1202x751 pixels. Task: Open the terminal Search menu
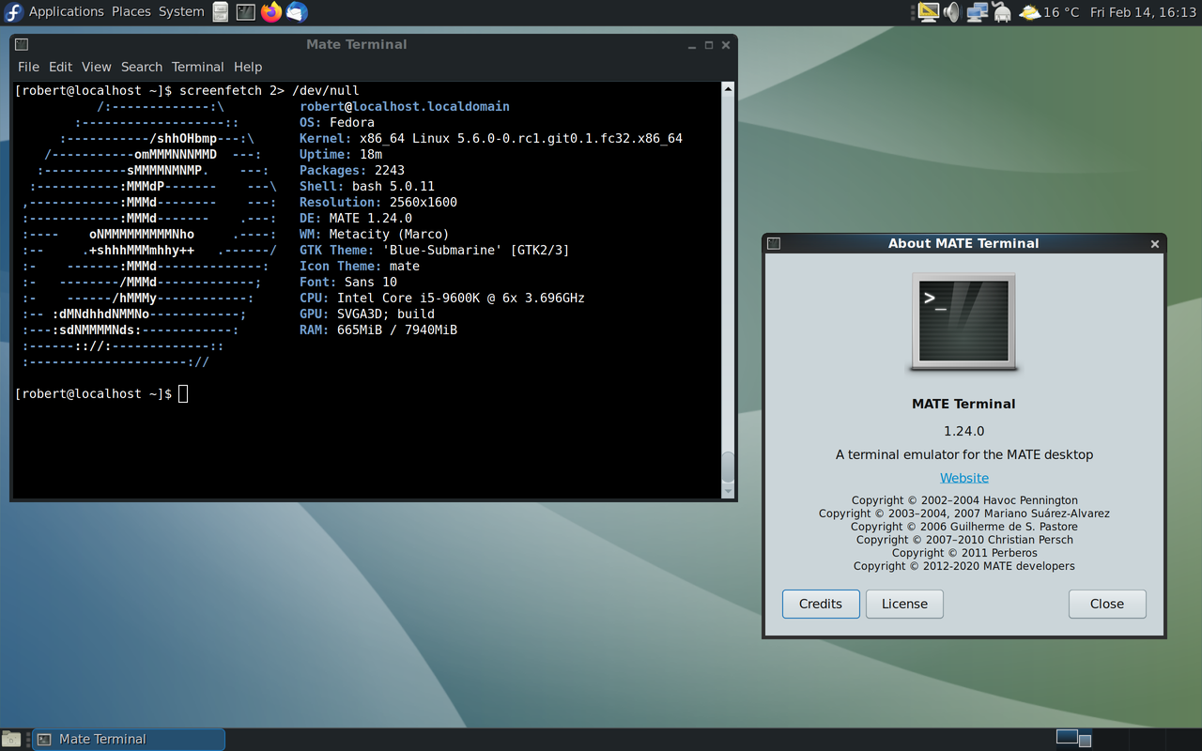click(x=142, y=67)
